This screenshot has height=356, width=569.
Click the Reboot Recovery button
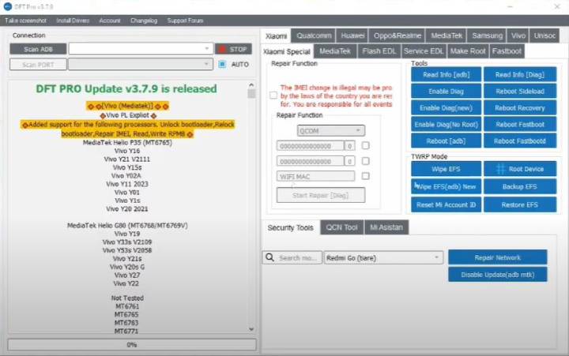519,107
